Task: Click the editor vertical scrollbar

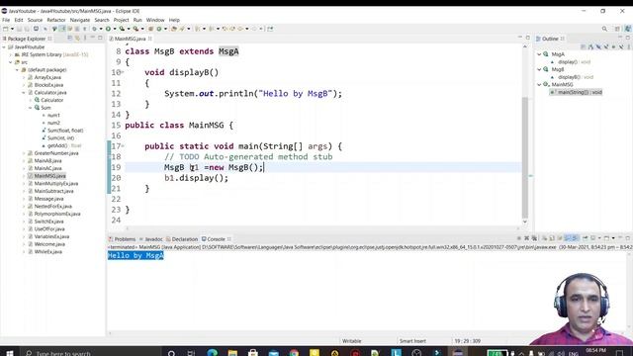Action: tap(525, 157)
